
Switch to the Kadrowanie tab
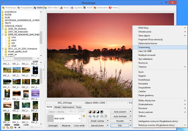tap(68, 107)
